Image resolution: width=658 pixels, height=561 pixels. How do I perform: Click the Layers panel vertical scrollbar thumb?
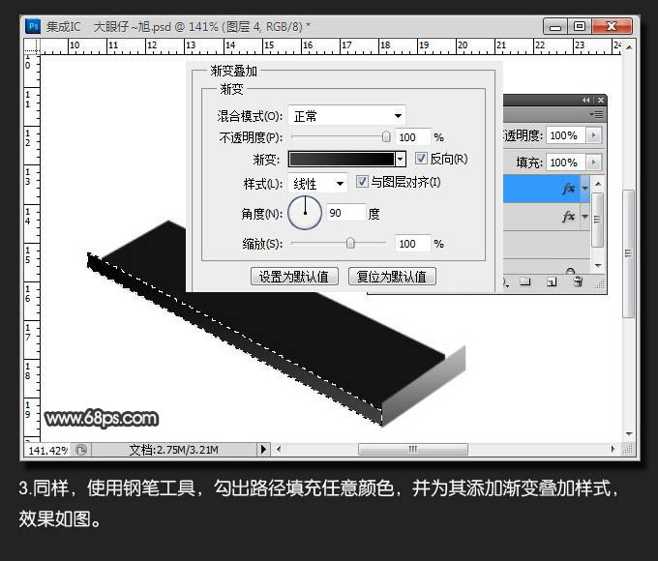coord(598,219)
